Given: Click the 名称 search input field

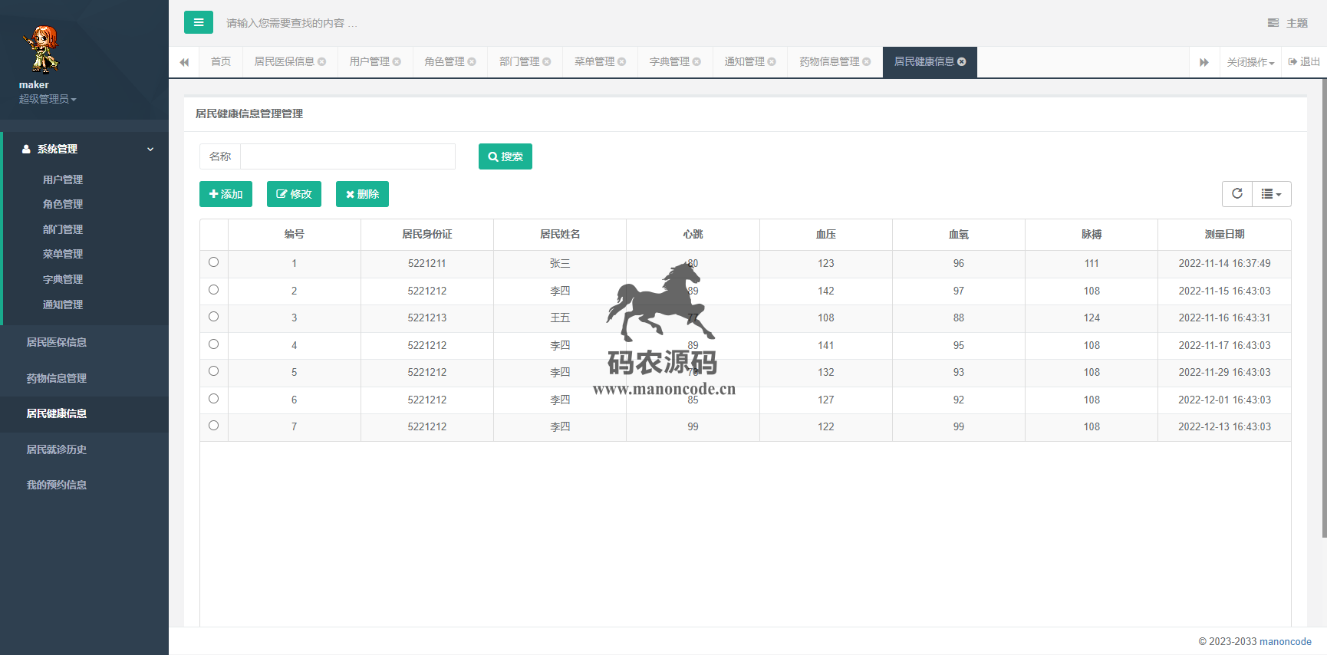Looking at the screenshot, I should coord(347,156).
